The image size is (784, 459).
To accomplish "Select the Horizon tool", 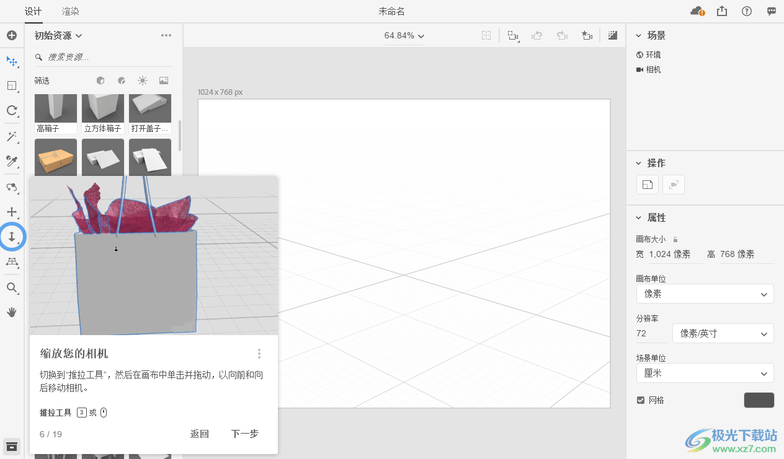I will pos(12,263).
